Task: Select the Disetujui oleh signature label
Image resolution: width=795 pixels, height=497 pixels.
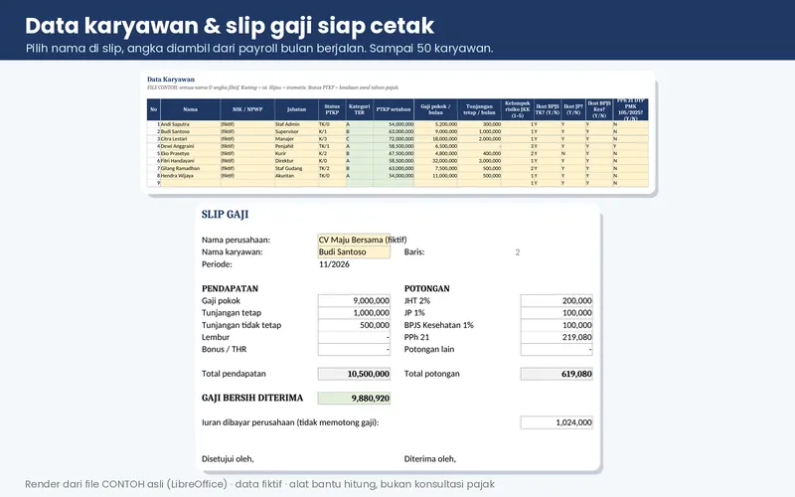Action: (228, 459)
